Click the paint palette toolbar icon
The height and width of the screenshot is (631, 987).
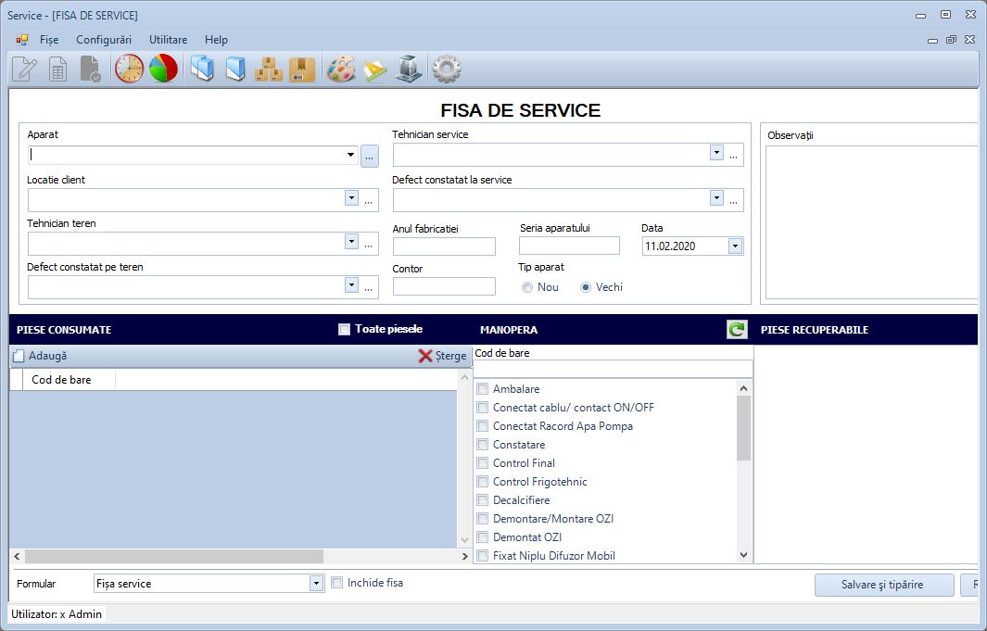pyautogui.click(x=340, y=69)
